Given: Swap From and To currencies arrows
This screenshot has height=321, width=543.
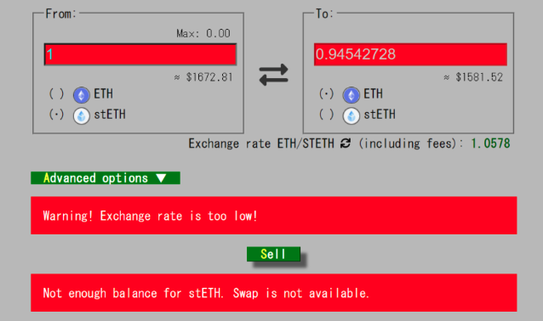Looking at the screenshot, I should [273, 75].
